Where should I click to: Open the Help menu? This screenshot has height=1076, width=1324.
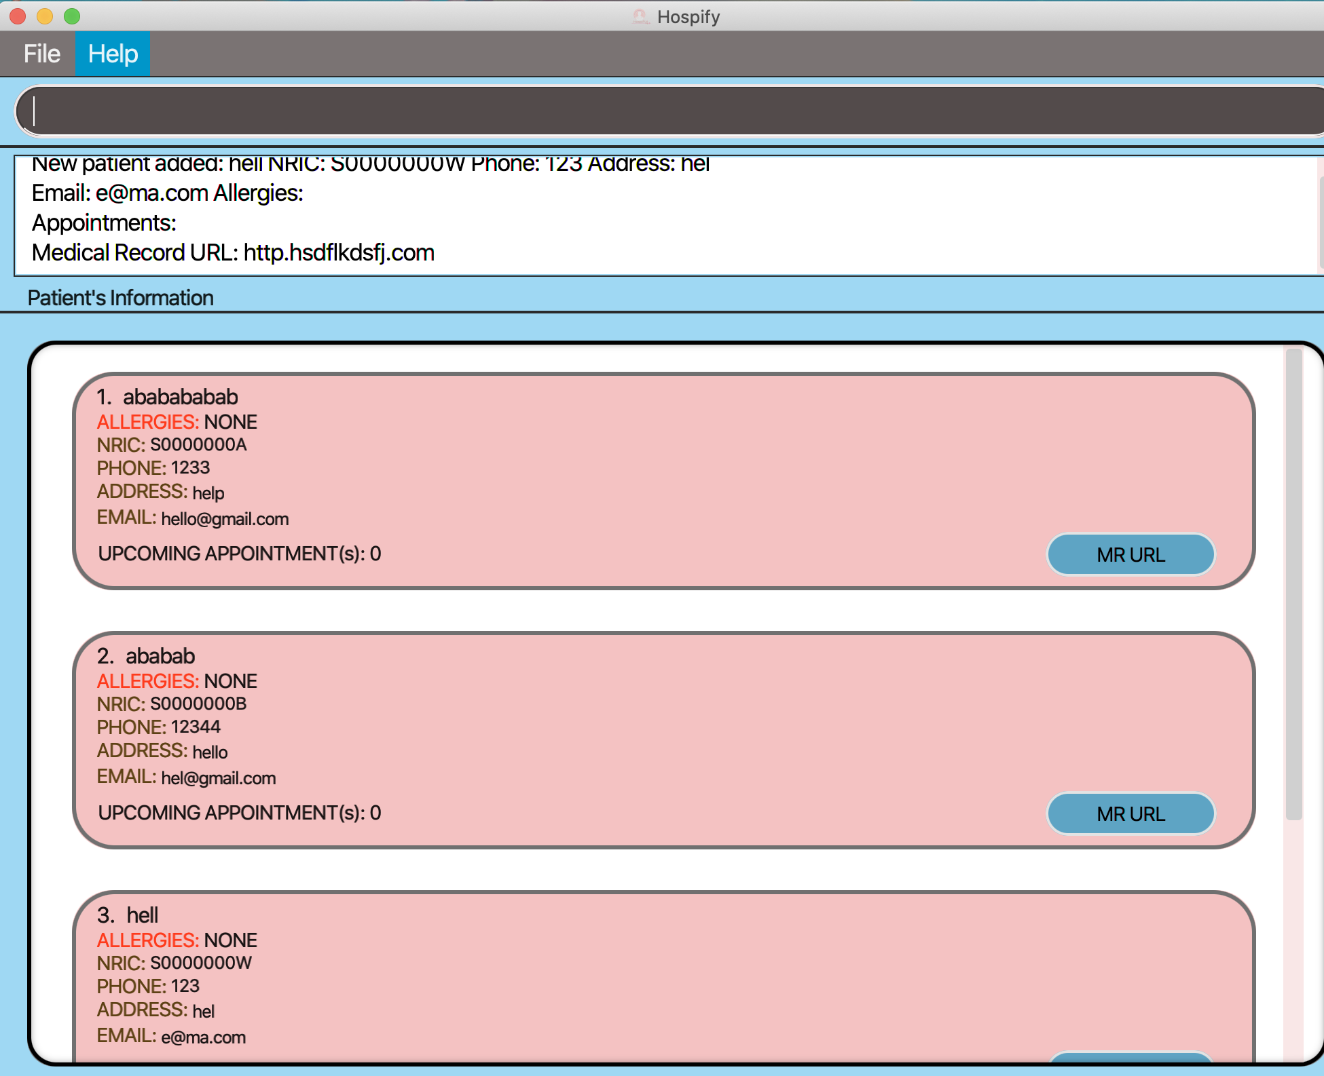coord(113,54)
